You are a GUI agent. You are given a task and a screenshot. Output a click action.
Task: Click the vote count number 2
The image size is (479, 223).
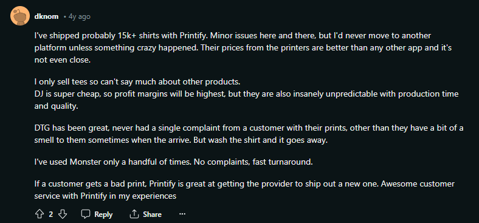[51, 214]
